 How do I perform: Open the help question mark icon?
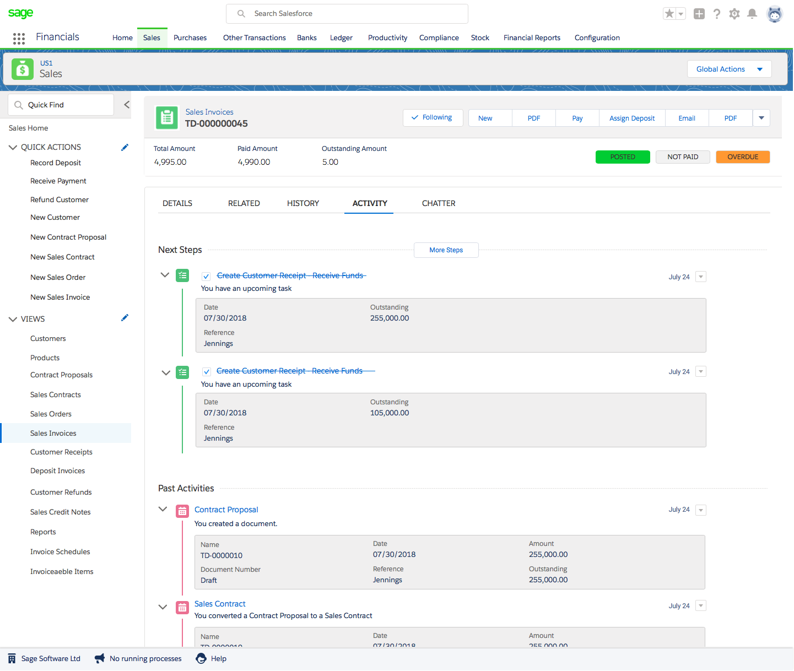(717, 14)
